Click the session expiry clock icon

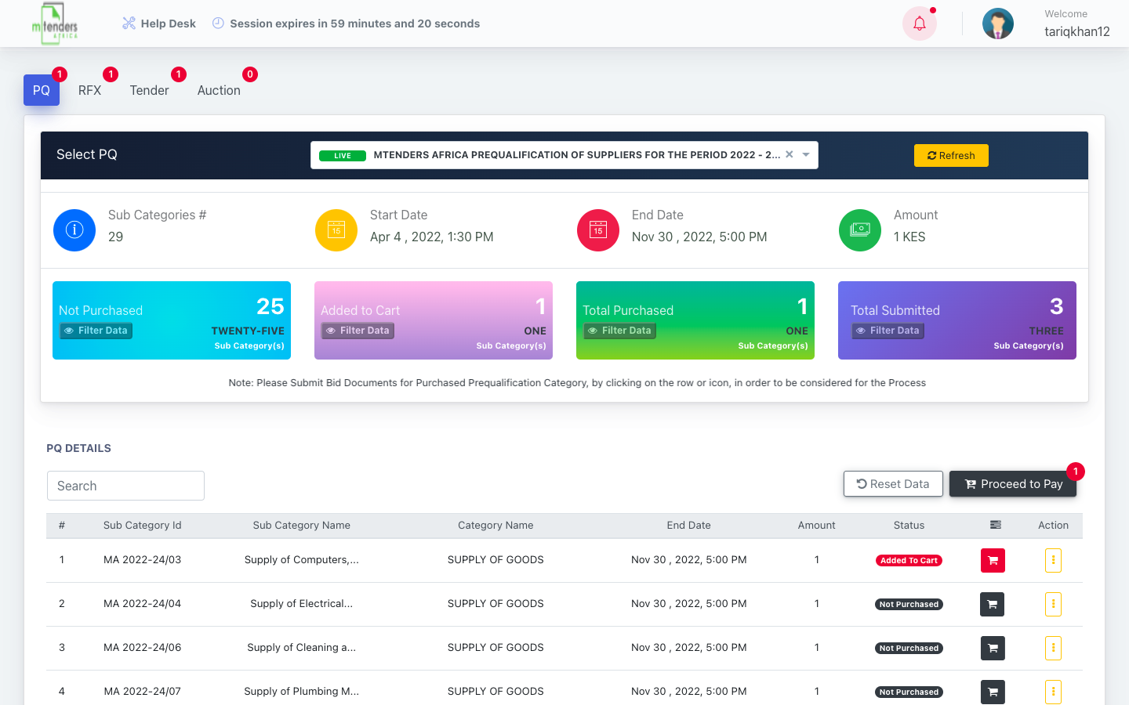219,23
